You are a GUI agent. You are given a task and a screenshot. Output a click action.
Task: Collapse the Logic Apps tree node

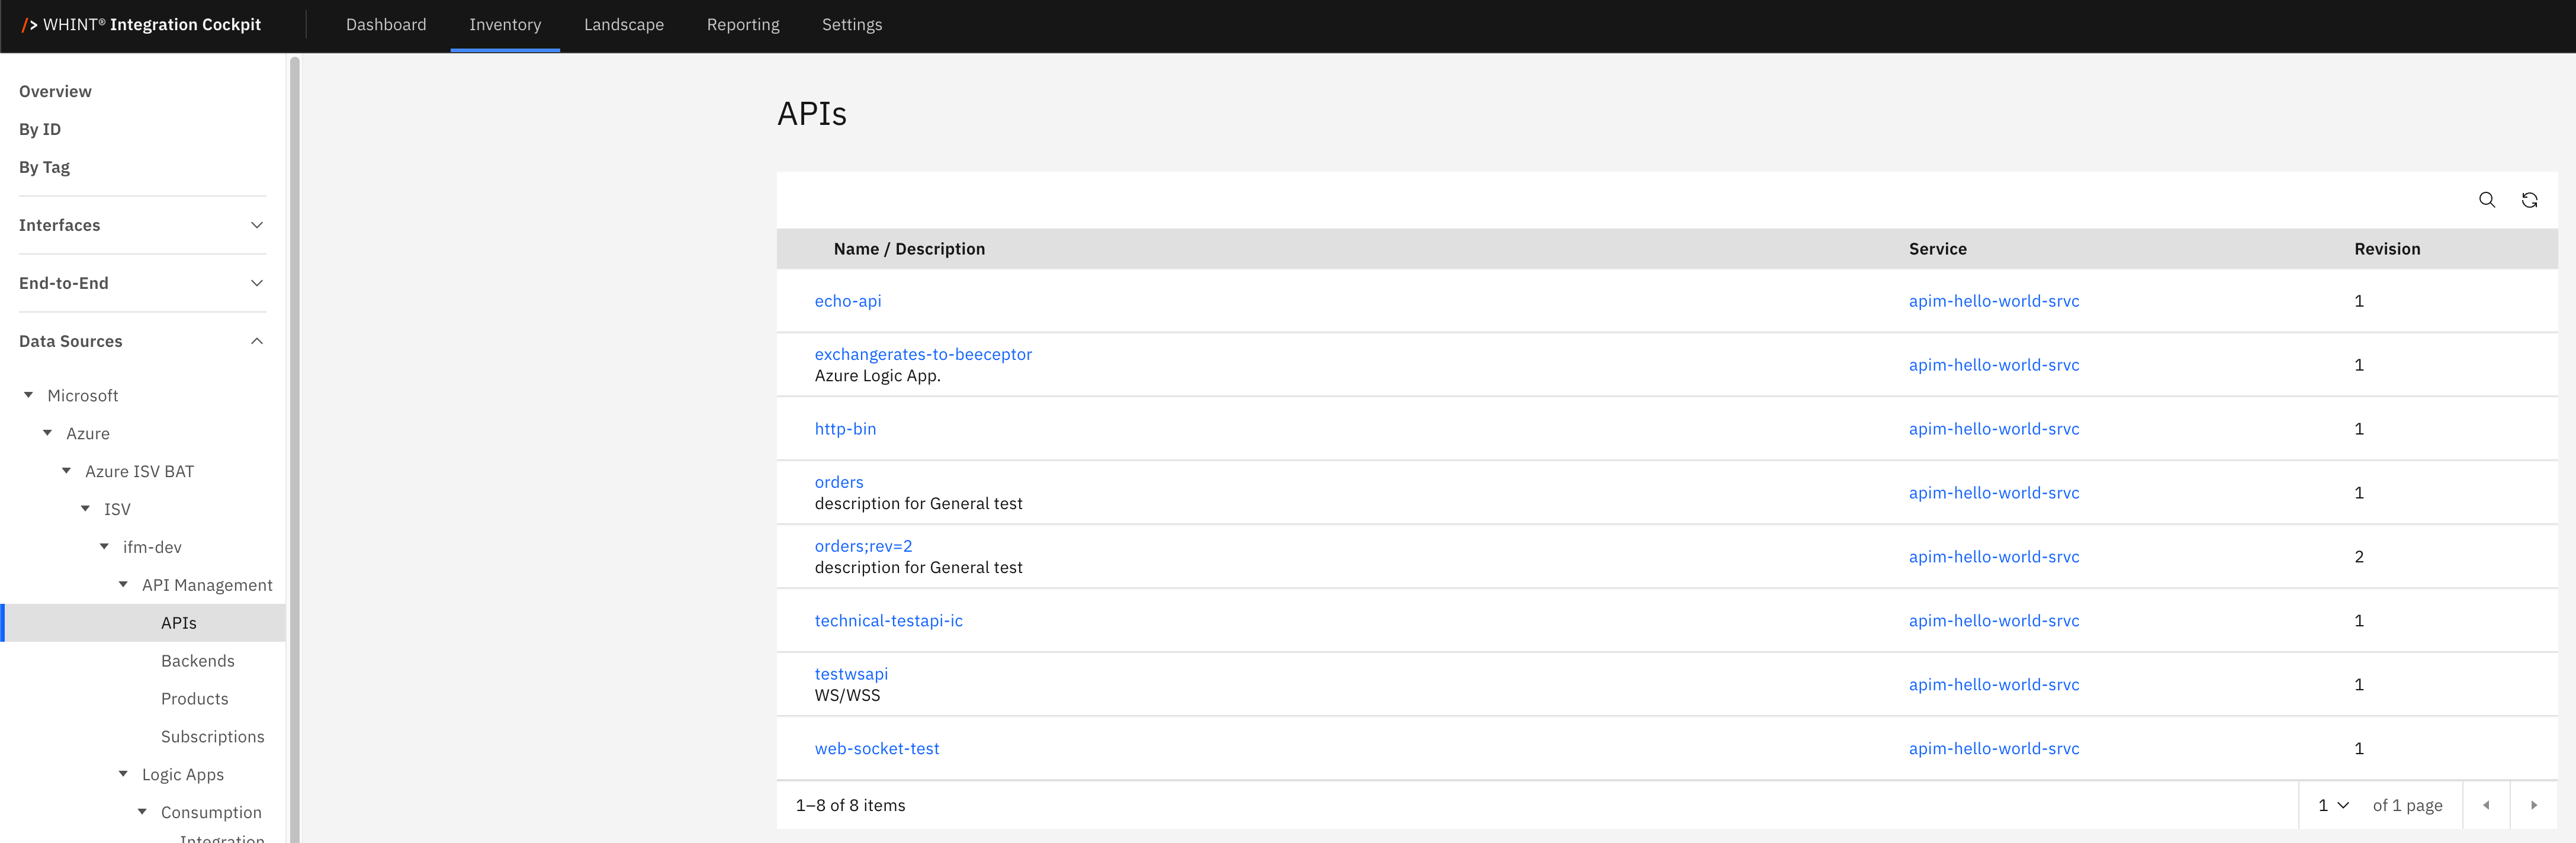tap(123, 774)
